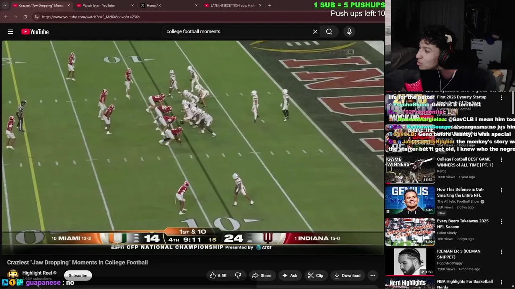Open ICEMAN EP. 3 (ICEMAN SNIPPET) title
515x289 pixels.
point(459,254)
